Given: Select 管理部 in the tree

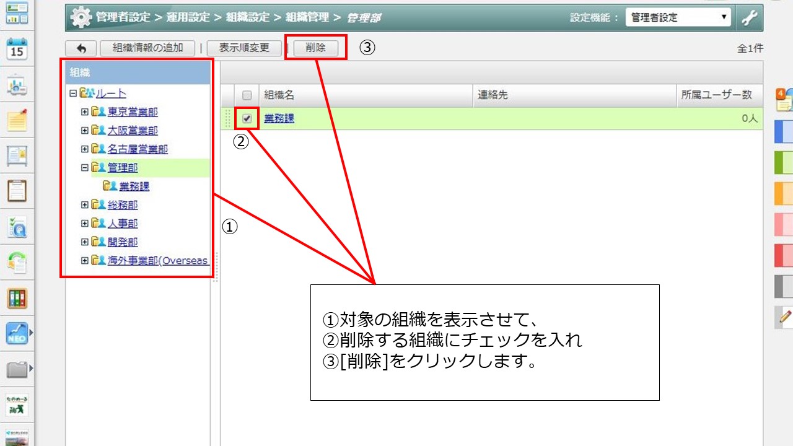Looking at the screenshot, I should (123, 167).
